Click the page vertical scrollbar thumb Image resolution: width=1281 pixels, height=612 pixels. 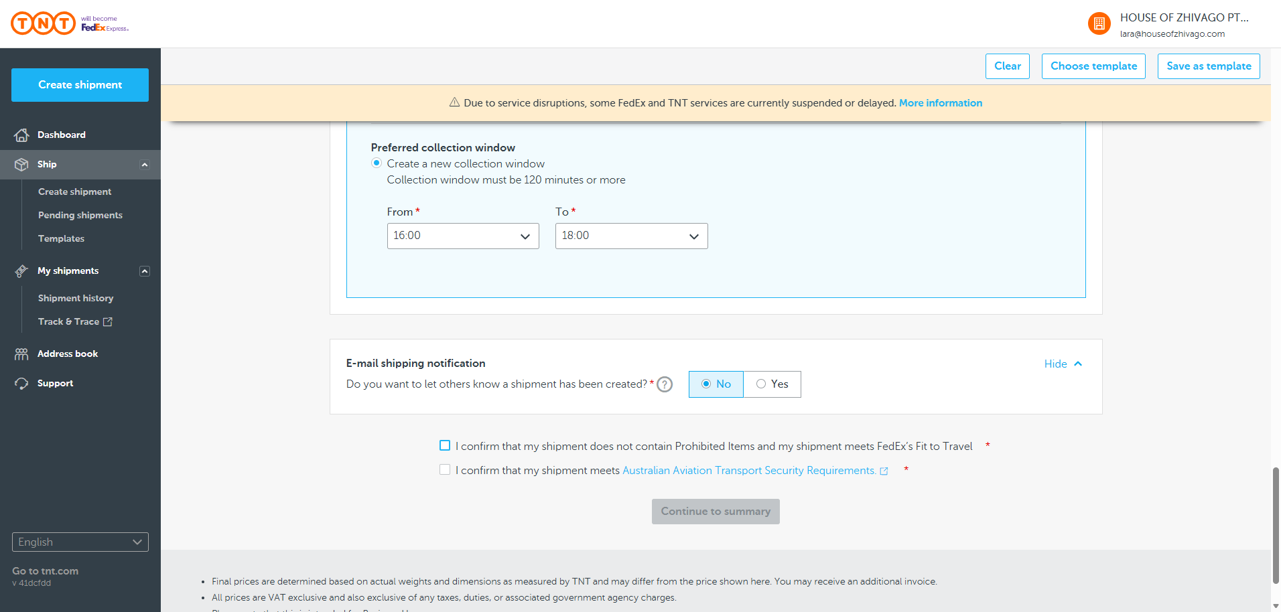tap(1276, 526)
